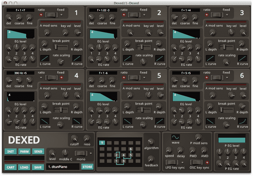This screenshot has width=253, height=176.
Task: Click operator 2 coarse knob
Action: tap(102, 17)
